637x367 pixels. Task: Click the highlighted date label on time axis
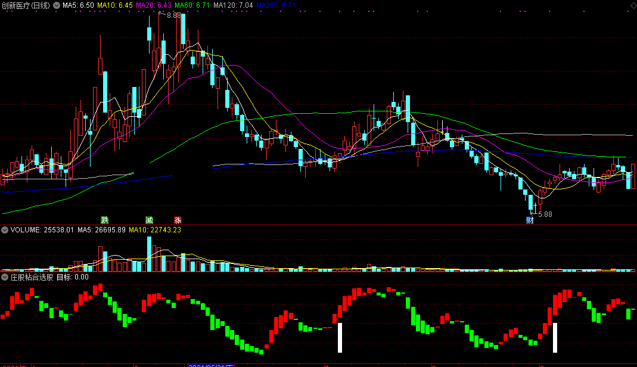(x=211, y=365)
